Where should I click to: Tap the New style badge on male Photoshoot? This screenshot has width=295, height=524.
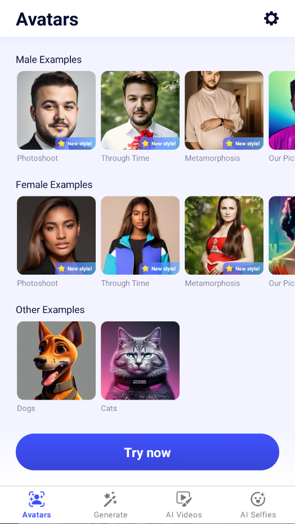(x=75, y=144)
